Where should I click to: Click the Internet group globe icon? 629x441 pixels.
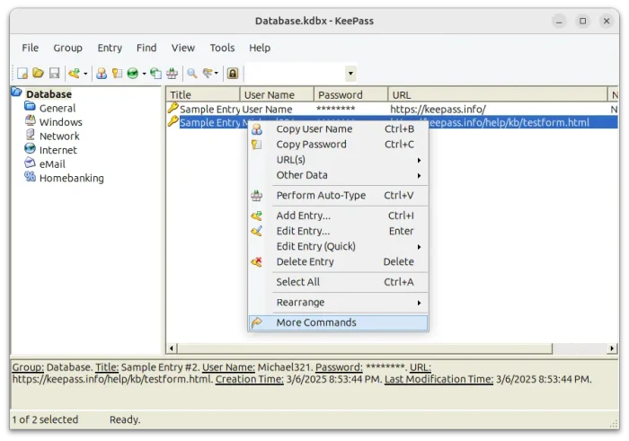point(30,148)
